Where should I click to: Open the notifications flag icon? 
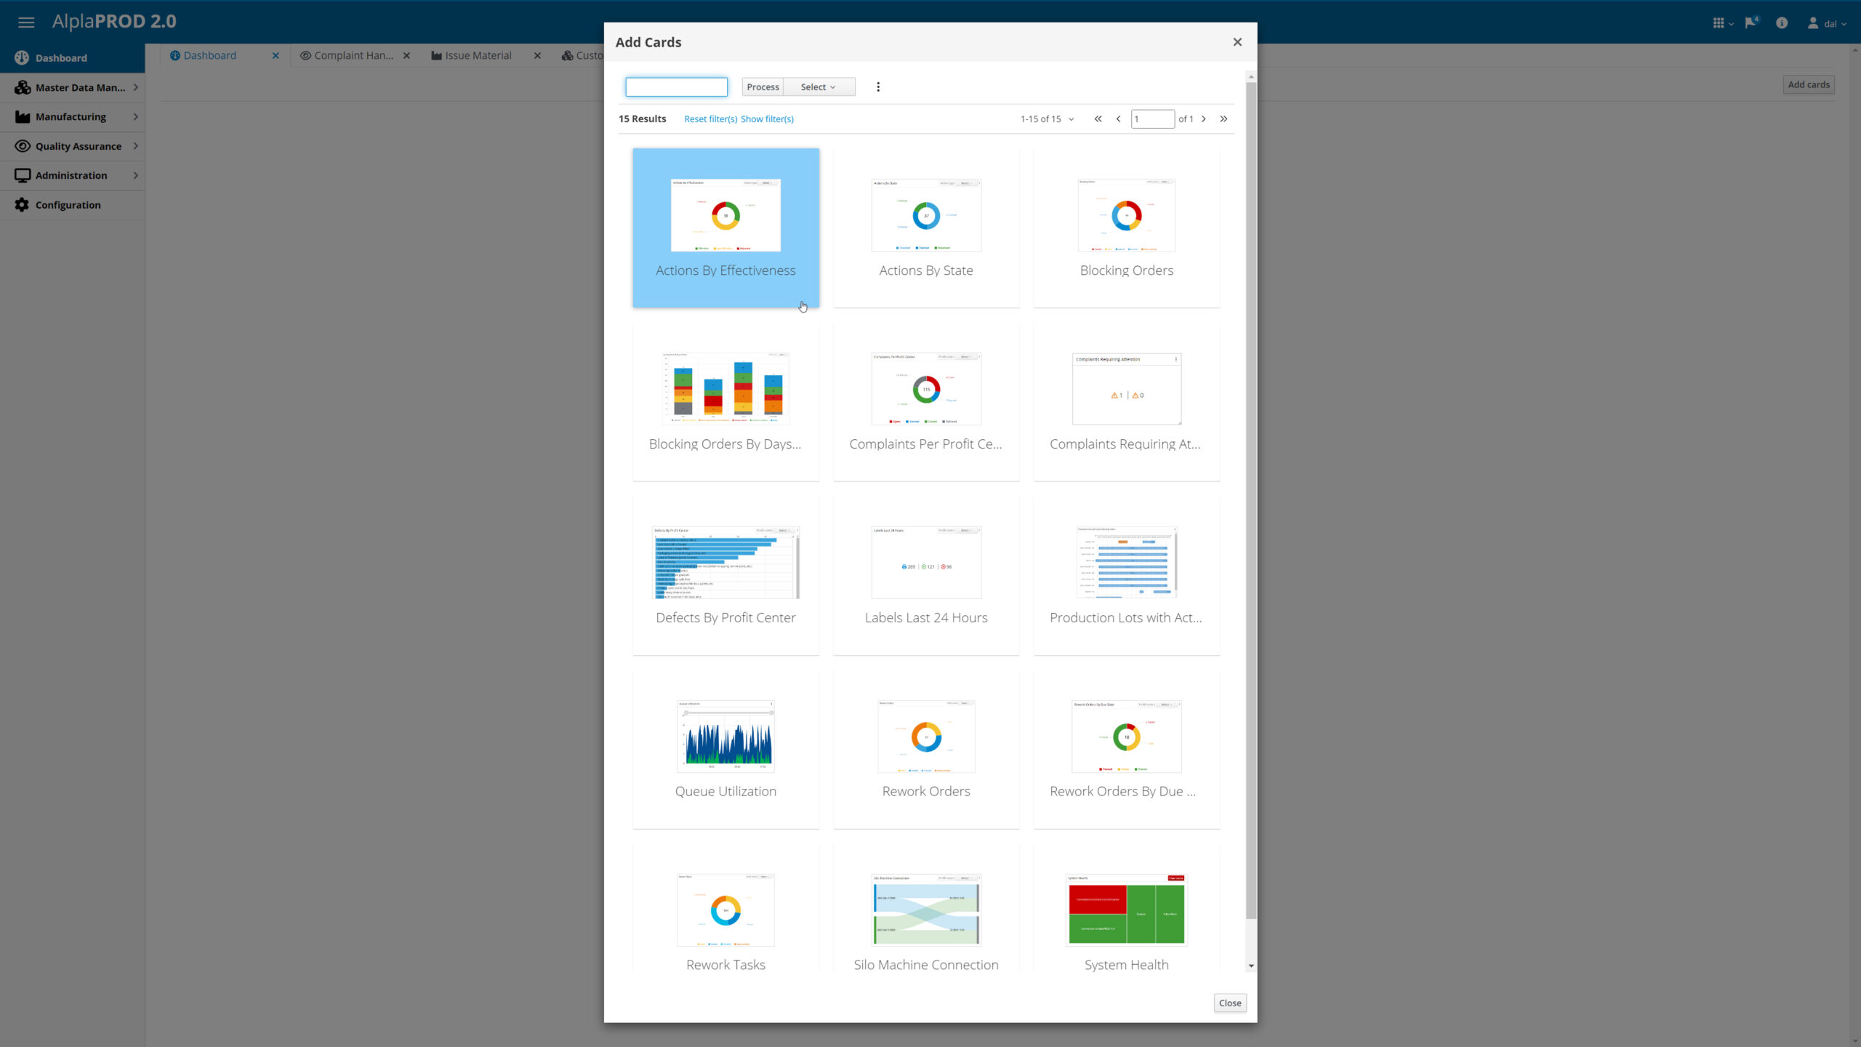click(1751, 23)
